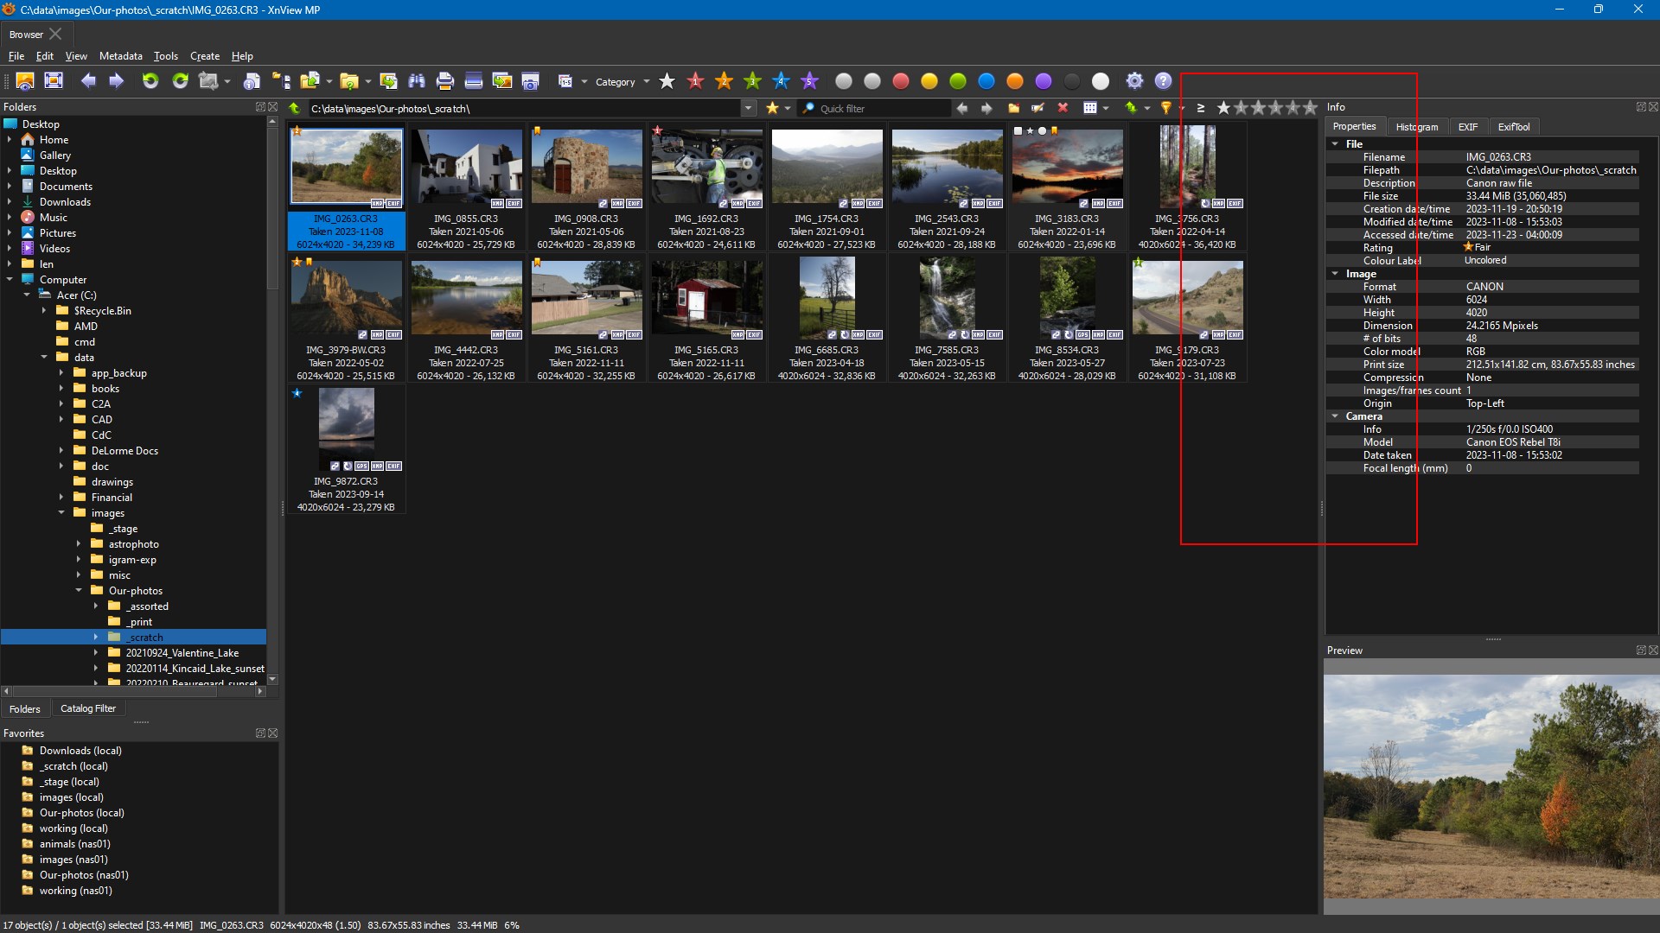Open Our-photos (nas01) favorite
Viewport: 1660px width, 933px height.
[x=84, y=875]
